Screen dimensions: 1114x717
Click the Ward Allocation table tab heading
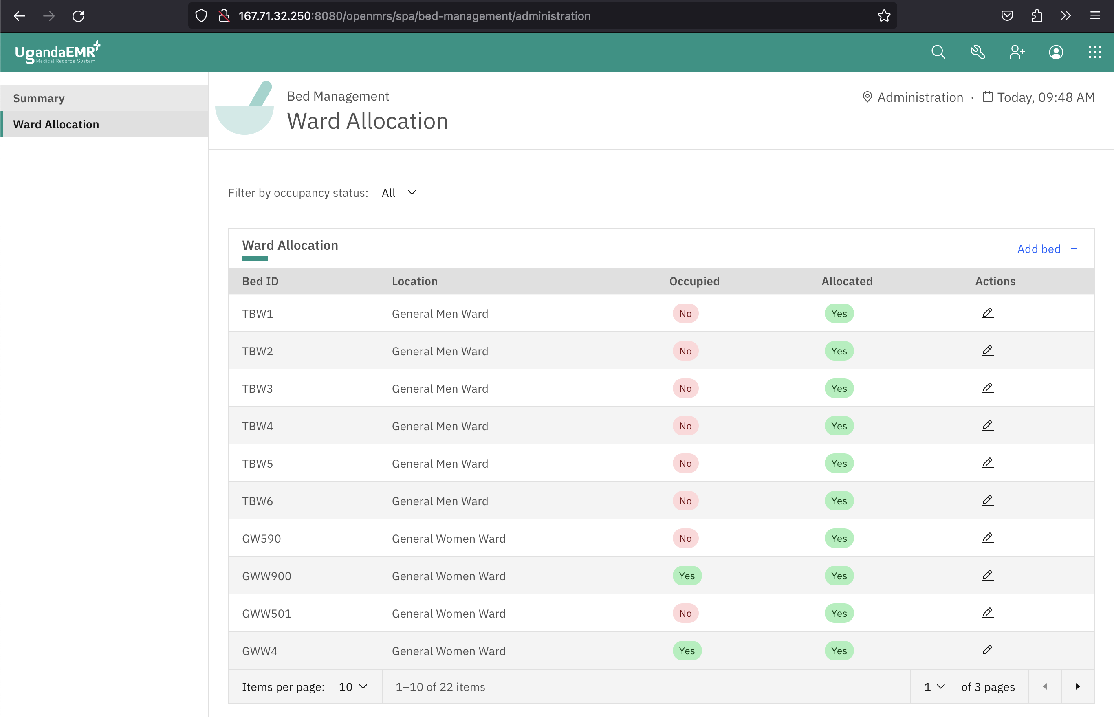(x=290, y=245)
